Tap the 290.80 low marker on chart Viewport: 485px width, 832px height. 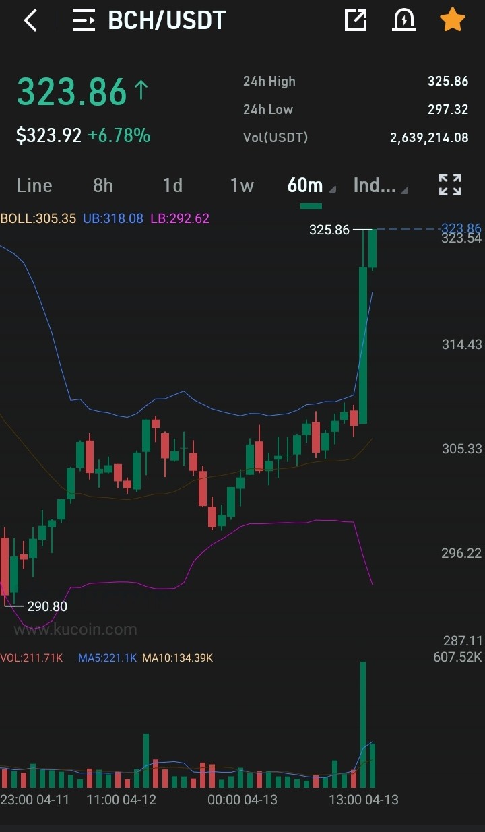pyautogui.click(x=47, y=606)
